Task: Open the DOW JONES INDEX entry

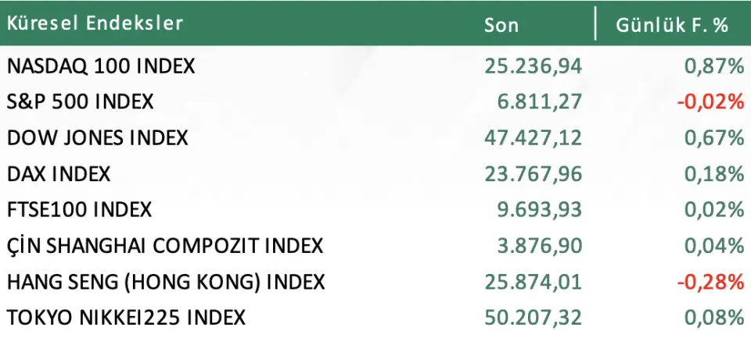Action: pos(97,138)
